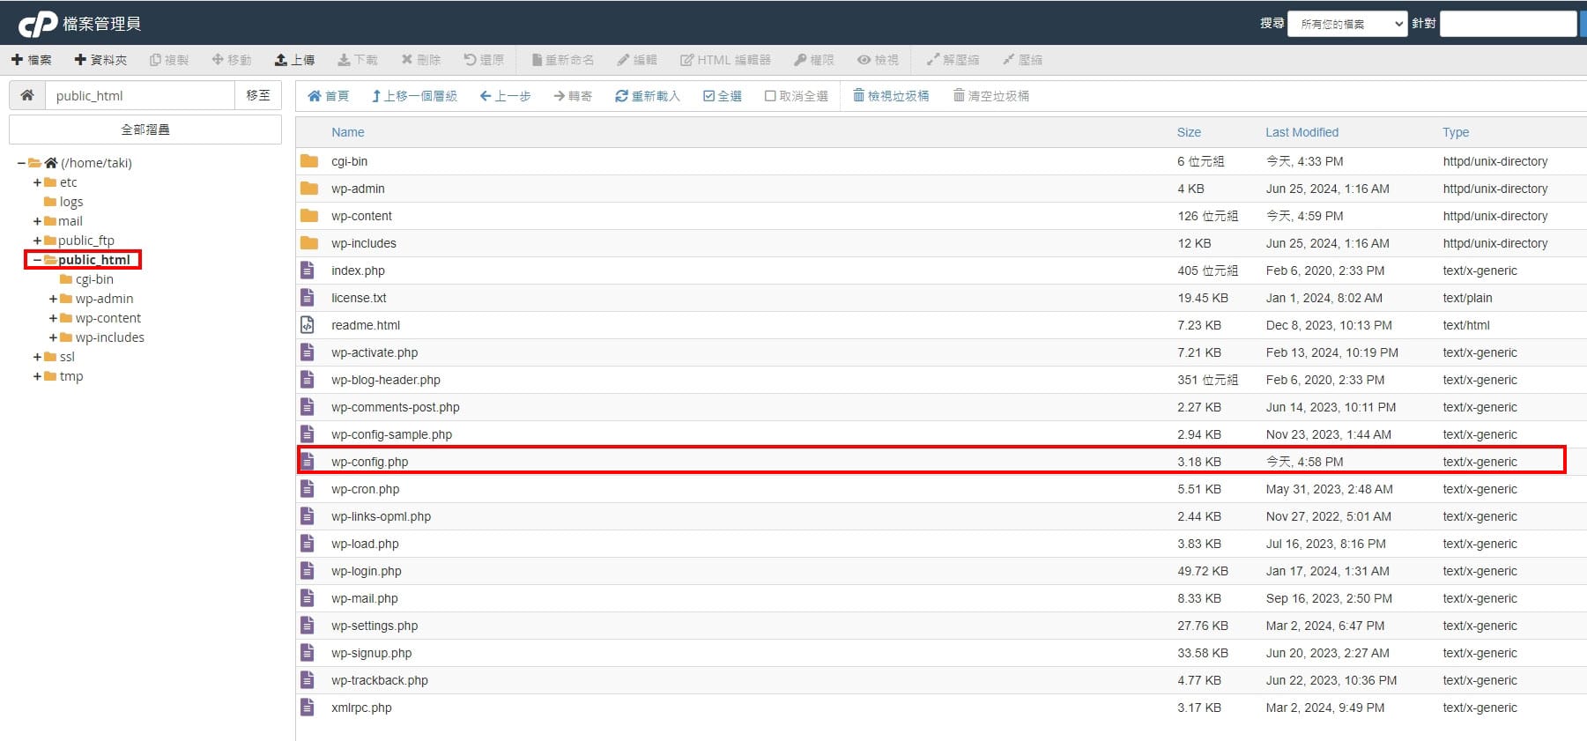Click the public_html path input field
Screen dimensions: 1587x741
point(140,95)
